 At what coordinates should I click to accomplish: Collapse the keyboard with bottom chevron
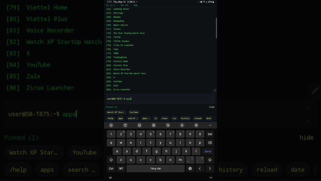pyautogui.click(x=211, y=177)
